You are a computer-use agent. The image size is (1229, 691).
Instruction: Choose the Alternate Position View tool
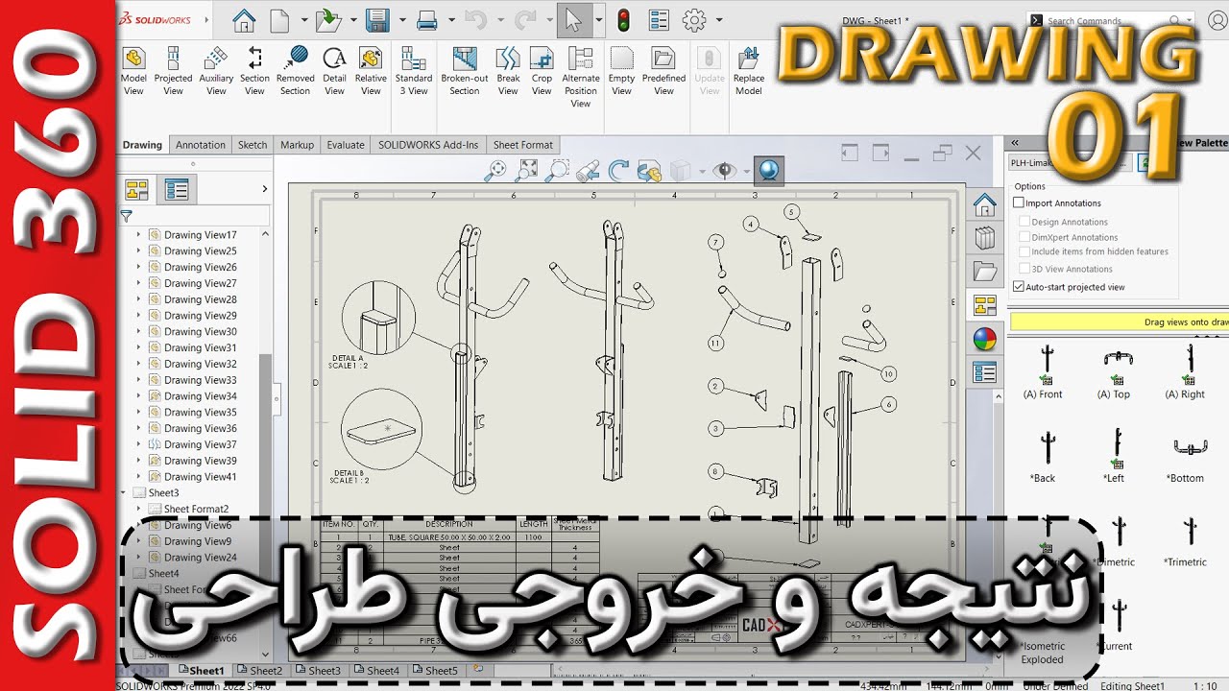[x=581, y=78]
